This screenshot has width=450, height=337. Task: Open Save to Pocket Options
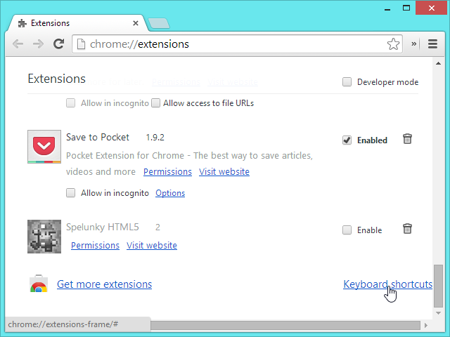click(x=170, y=193)
